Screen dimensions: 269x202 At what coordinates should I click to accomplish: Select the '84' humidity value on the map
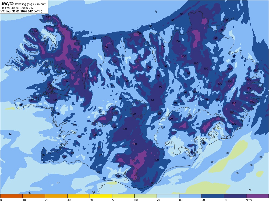pos(93,192)
